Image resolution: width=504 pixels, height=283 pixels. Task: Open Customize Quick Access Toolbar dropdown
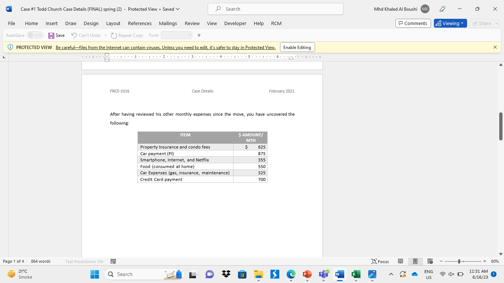(x=199, y=35)
